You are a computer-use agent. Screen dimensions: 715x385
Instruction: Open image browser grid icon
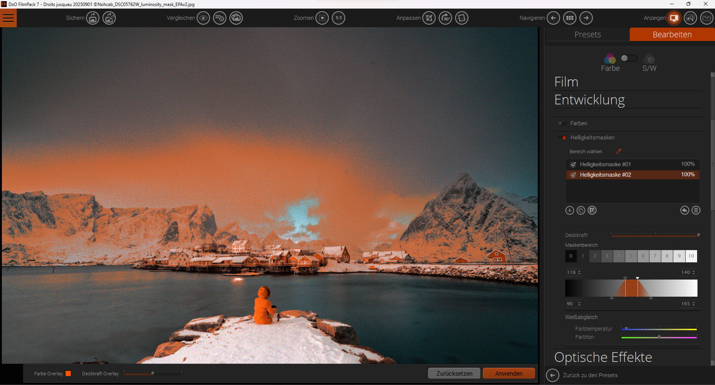(x=570, y=18)
